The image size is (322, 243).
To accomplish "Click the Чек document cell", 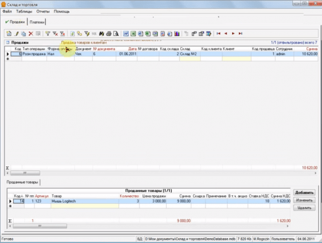I will point(84,54).
